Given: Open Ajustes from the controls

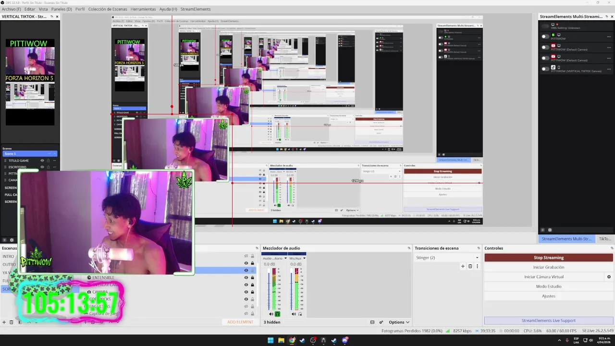Looking at the screenshot, I should coord(549,296).
